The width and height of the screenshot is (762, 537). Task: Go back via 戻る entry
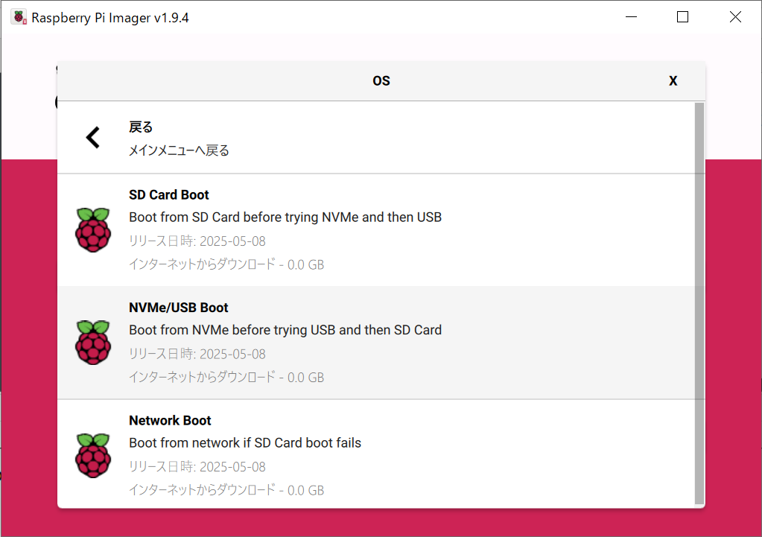376,138
